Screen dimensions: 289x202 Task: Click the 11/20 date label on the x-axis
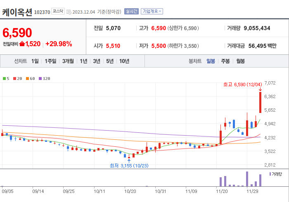coord(222,191)
